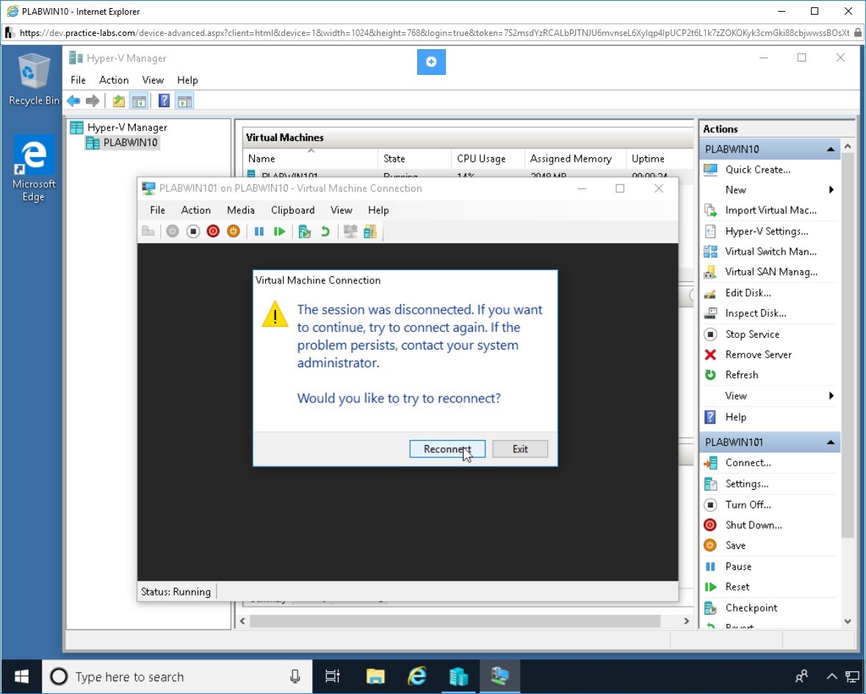Click the horizontal scrollbar left arrow
The height and width of the screenshot is (694, 866).
[242, 621]
